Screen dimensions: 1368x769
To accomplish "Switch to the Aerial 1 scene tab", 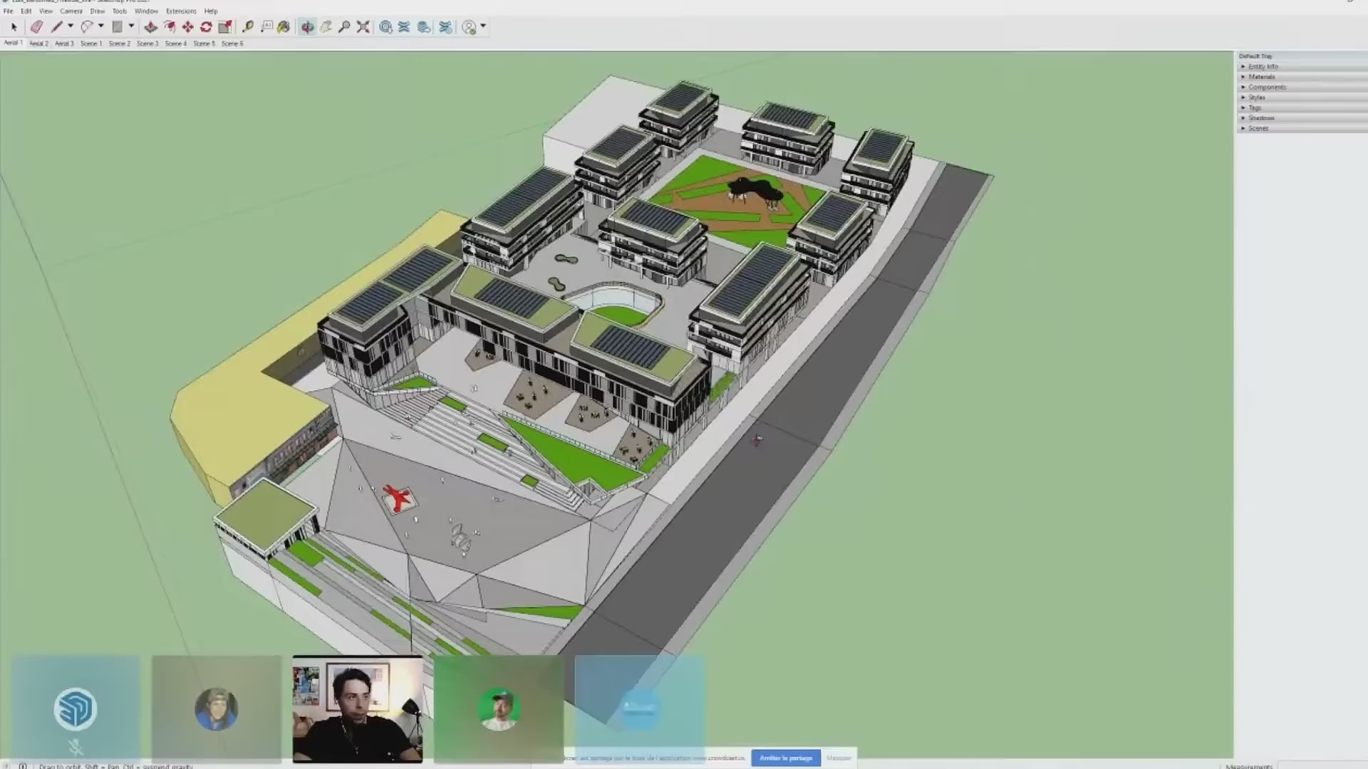I will (x=14, y=43).
